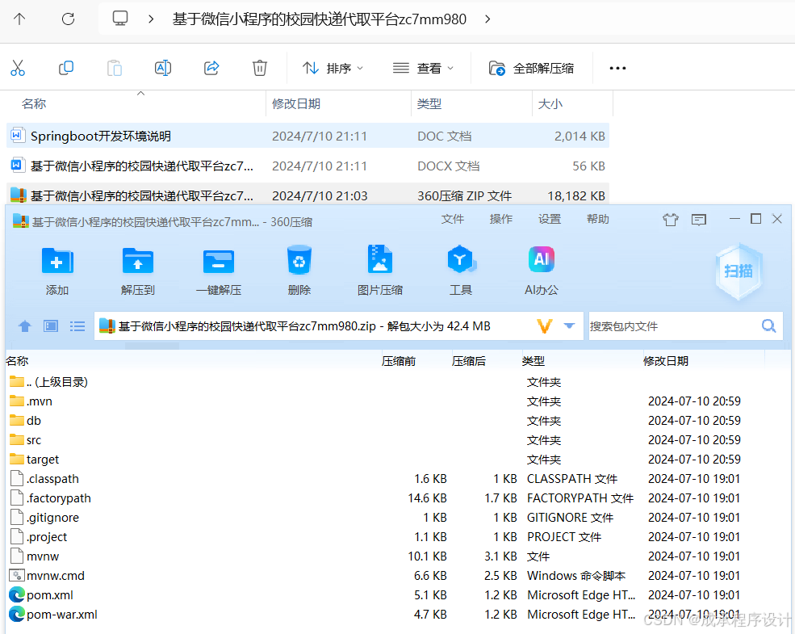
Task: Expand the archive path dropdown arrow
Action: coord(569,325)
